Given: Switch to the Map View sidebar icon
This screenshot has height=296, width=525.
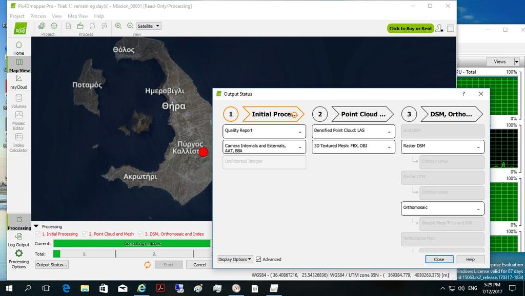Looking at the screenshot, I should (x=19, y=65).
